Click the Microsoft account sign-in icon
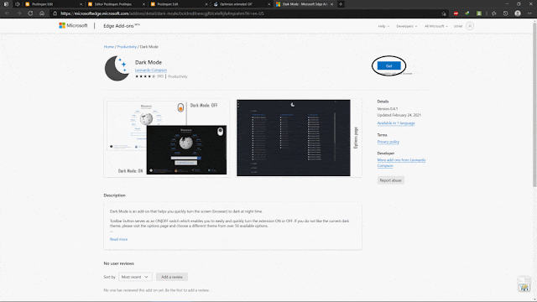Image resolution: width=537 pixels, height=302 pixels. pos(470,26)
